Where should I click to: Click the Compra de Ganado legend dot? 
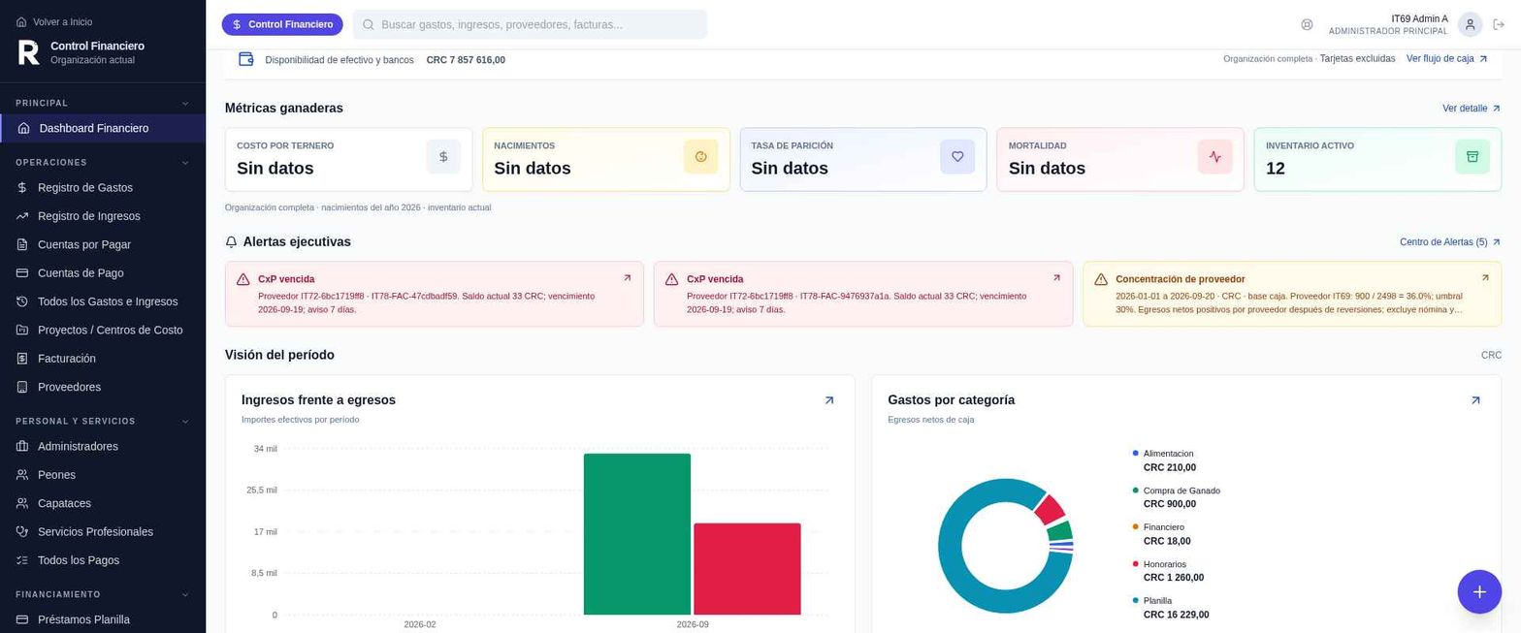click(1135, 491)
